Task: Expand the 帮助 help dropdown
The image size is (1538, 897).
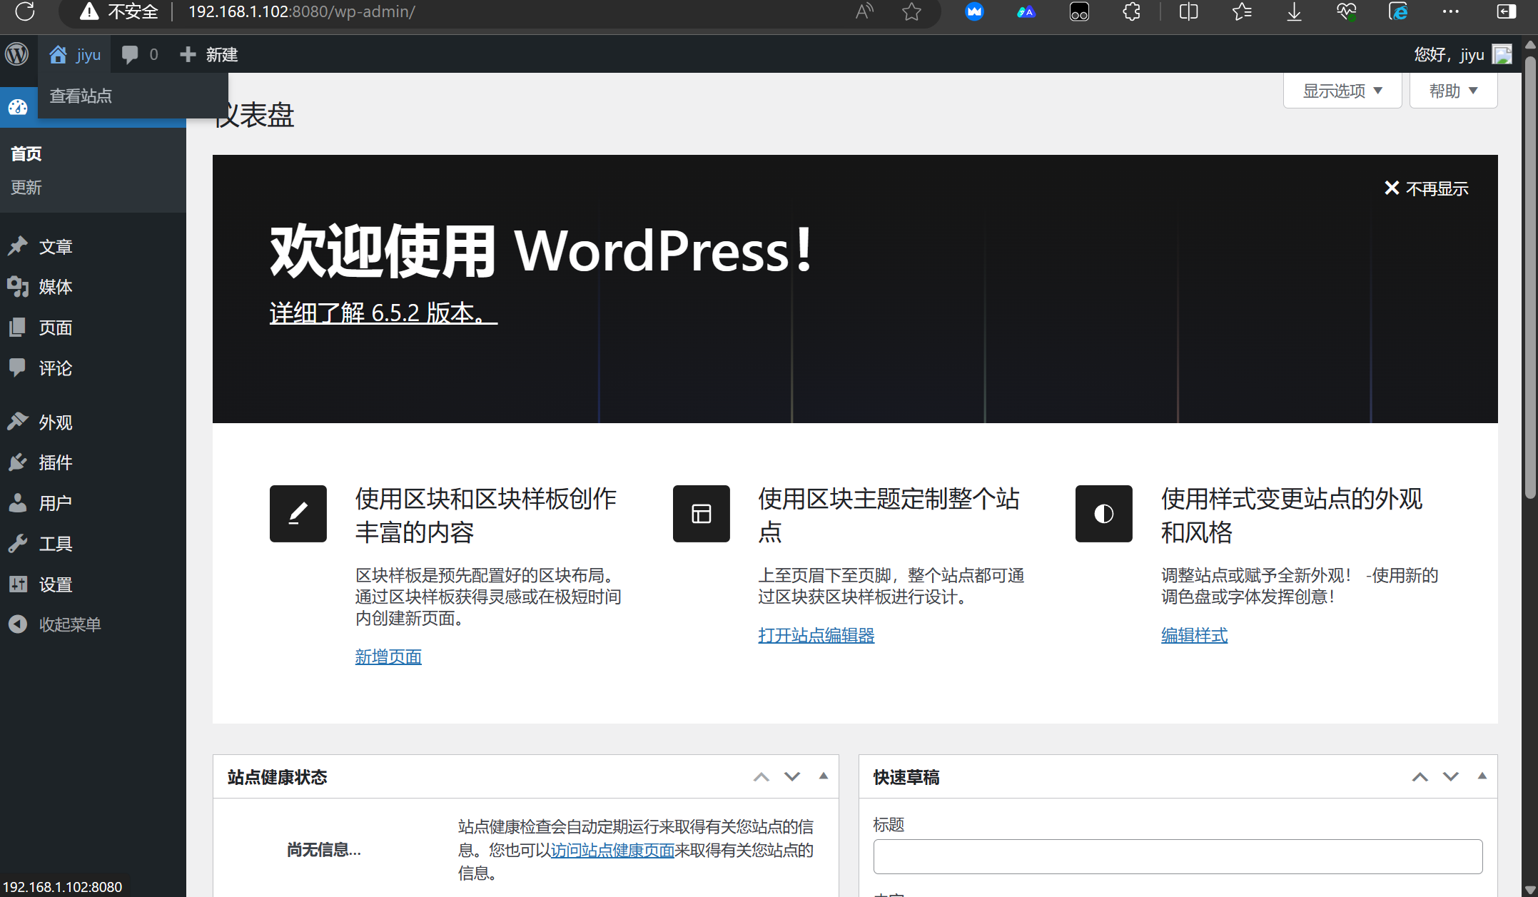Action: tap(1453, 91)
